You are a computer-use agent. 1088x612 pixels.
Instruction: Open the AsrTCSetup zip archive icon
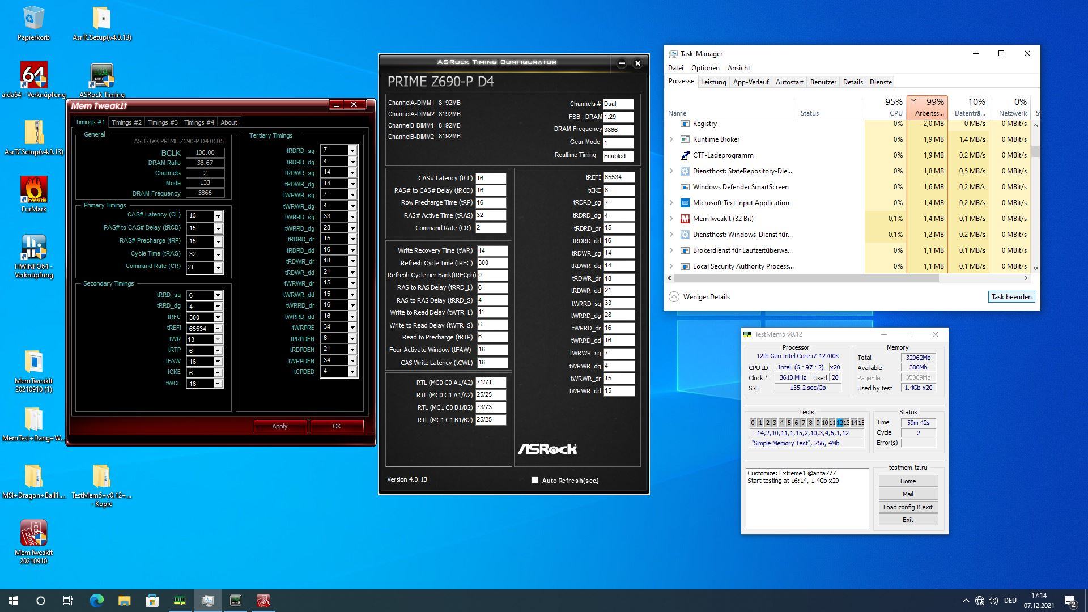coord(33,138)
